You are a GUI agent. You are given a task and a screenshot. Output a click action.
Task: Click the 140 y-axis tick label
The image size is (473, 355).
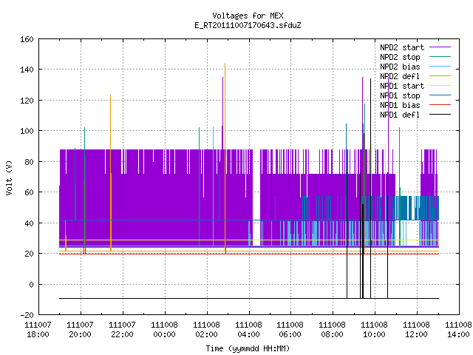pos(27,70)
